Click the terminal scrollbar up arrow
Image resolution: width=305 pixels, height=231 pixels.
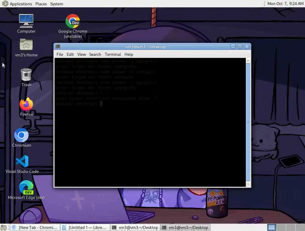(x=248, y=61)
